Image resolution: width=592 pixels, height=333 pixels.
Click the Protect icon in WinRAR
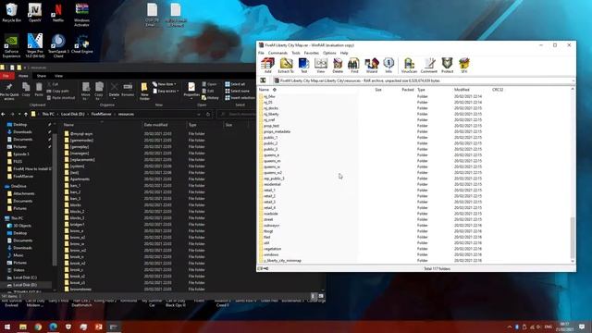(x=447, y=65)
